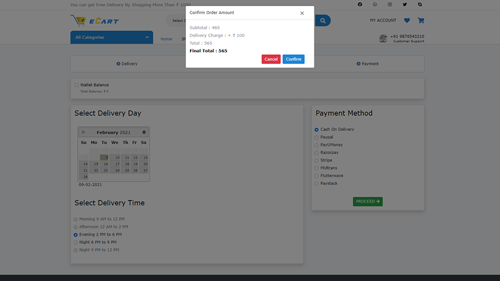Open the wishlist heart icon
The height and width of the screenshot is (281, 500).
click(x=407, y=21)
